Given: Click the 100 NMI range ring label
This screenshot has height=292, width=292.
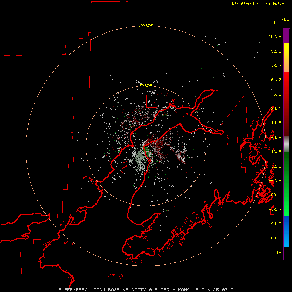Looking at the screenshot, I should pos(146,26).
